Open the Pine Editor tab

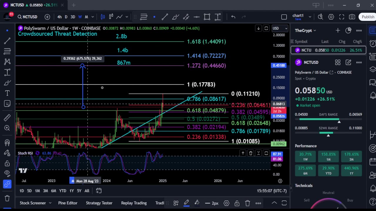[x=68, y=203]
